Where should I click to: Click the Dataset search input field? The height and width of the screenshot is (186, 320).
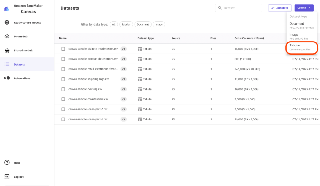pos(238,8)
